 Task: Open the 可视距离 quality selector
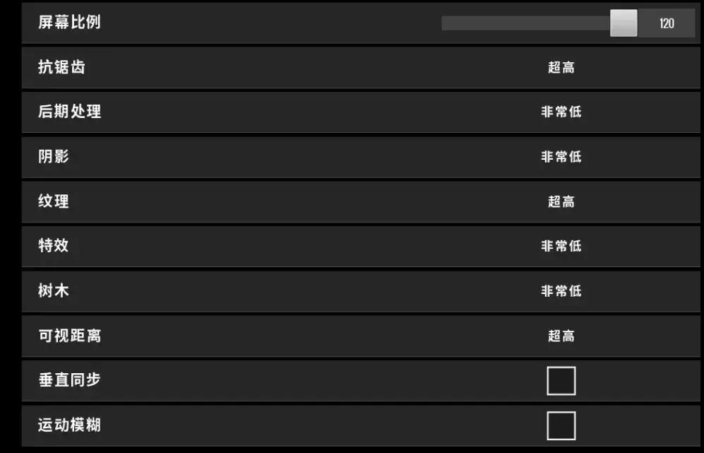pyautogui.click(x=561, y=336)
